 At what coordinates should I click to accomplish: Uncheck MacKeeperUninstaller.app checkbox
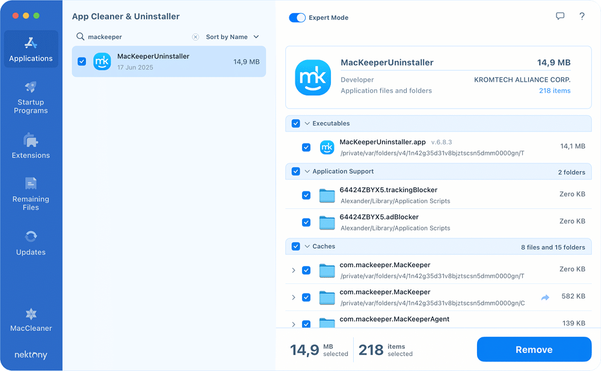point(306,147)
